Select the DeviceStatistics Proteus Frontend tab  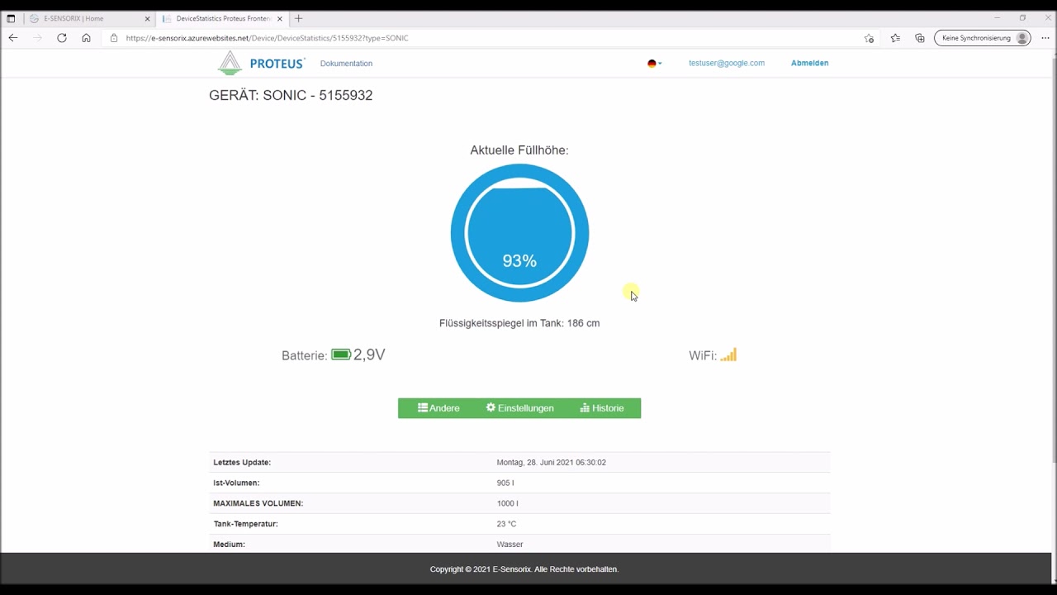tap(221, 18)
